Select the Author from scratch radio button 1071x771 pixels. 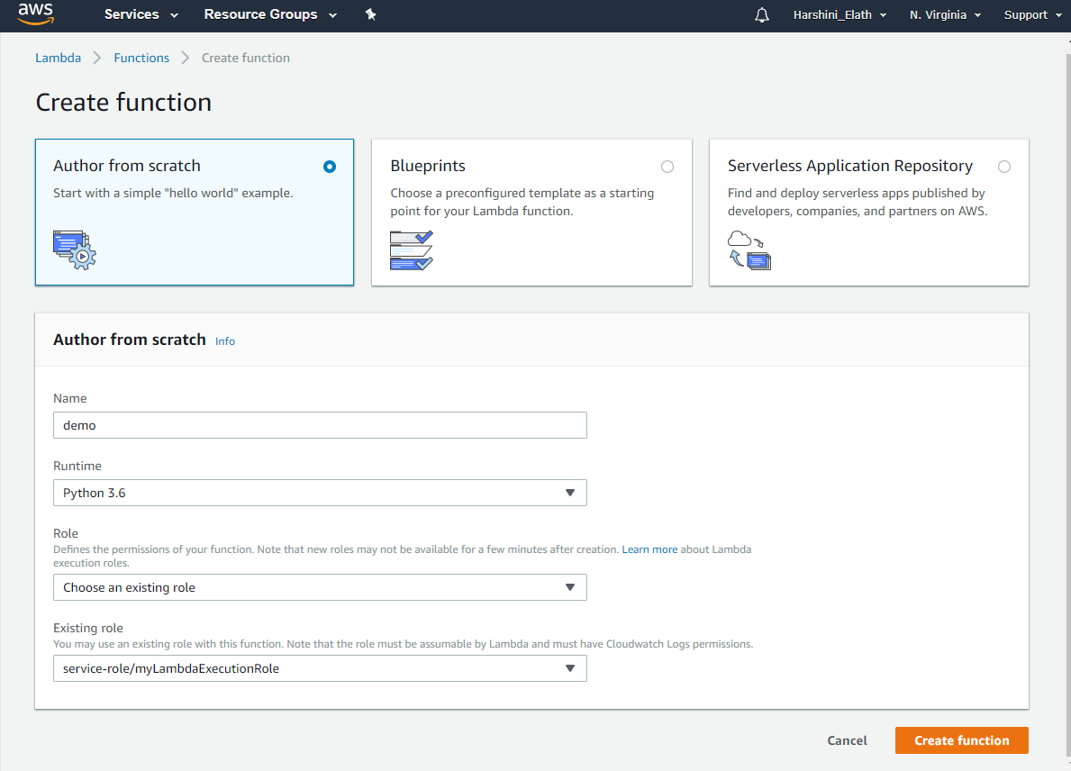(x=329, y=167)
